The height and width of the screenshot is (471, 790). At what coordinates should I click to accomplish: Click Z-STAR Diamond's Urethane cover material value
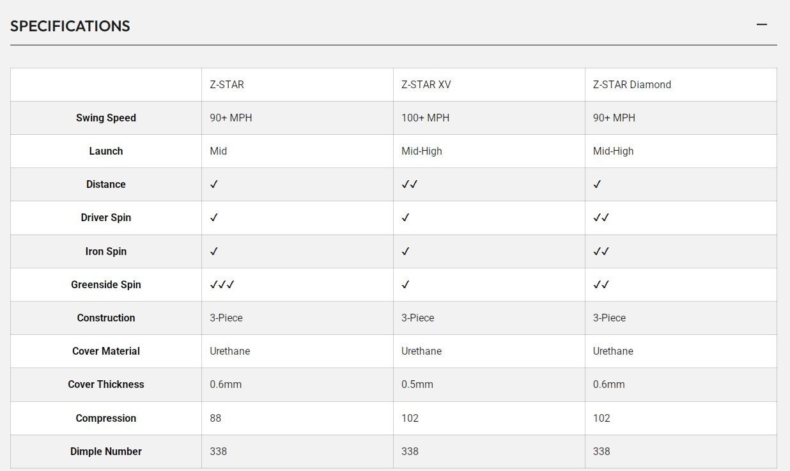pos(614,351)
